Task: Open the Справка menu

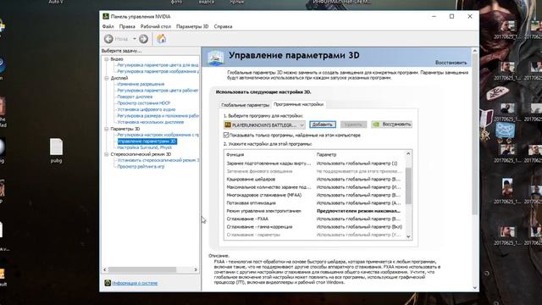Action: tap(223, 26)
